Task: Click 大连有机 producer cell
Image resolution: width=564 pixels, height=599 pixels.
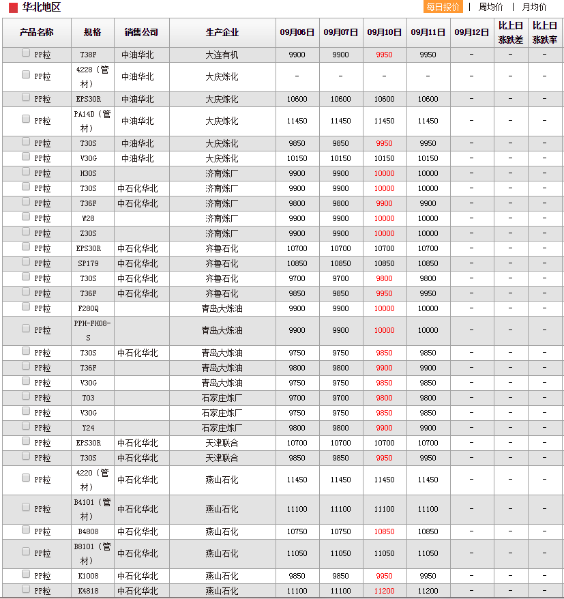Action: point(222,55)
